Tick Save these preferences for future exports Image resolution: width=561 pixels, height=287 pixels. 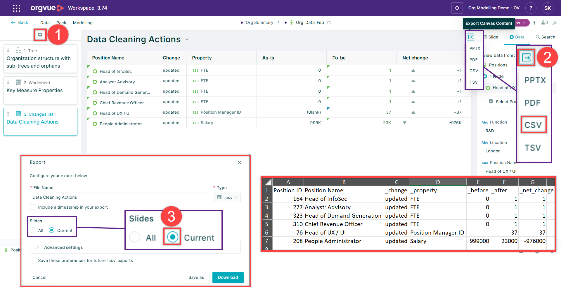coord(33,260)
